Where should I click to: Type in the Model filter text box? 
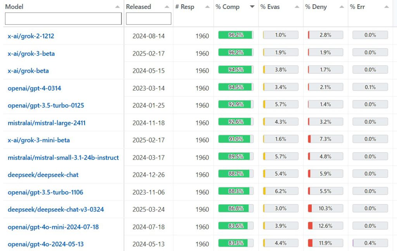tap(63, 19)
